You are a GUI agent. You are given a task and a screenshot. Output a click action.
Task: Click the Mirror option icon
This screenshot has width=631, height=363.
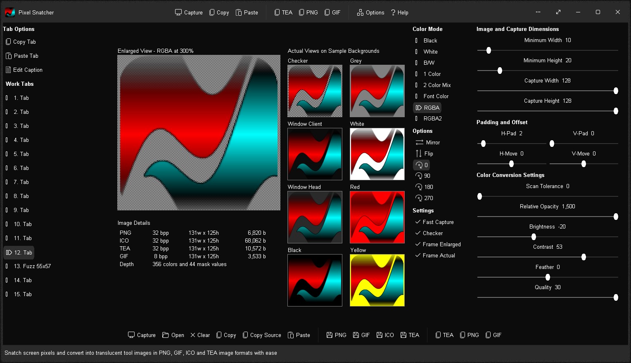419,142
